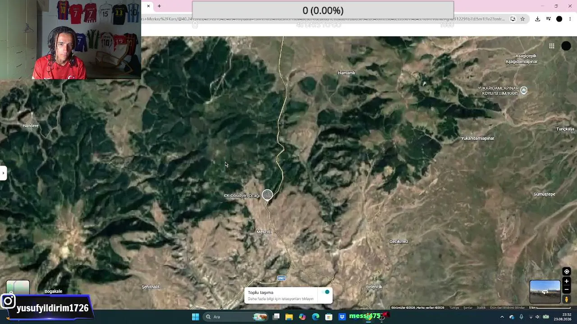The height and width of the screenshot is (324, 577).
Task: Open Microsoft Store from the taskbar
Action: [x=329, y=317]
